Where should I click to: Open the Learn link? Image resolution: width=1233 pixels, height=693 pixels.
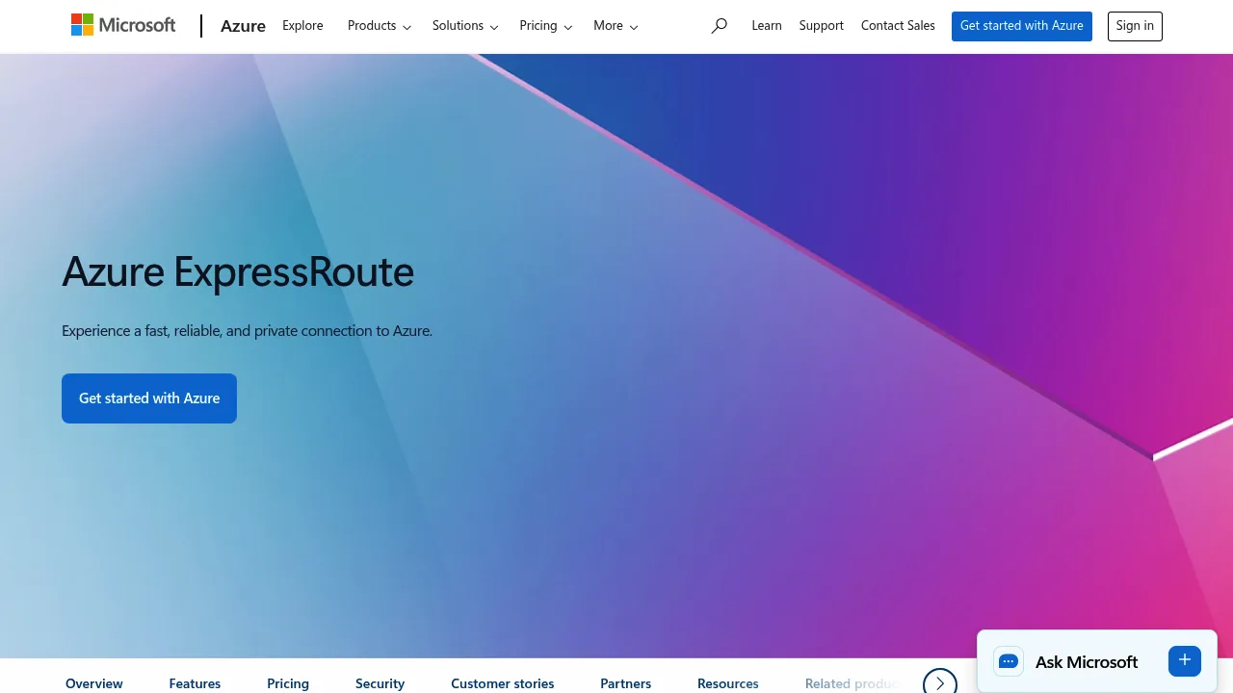[x=767, y=26]
